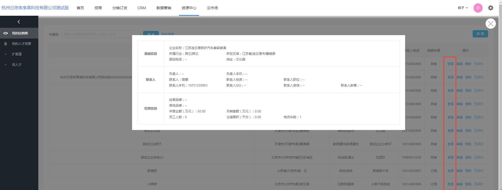Expand the 扩渠道 sidebar group

coord(17,54)
